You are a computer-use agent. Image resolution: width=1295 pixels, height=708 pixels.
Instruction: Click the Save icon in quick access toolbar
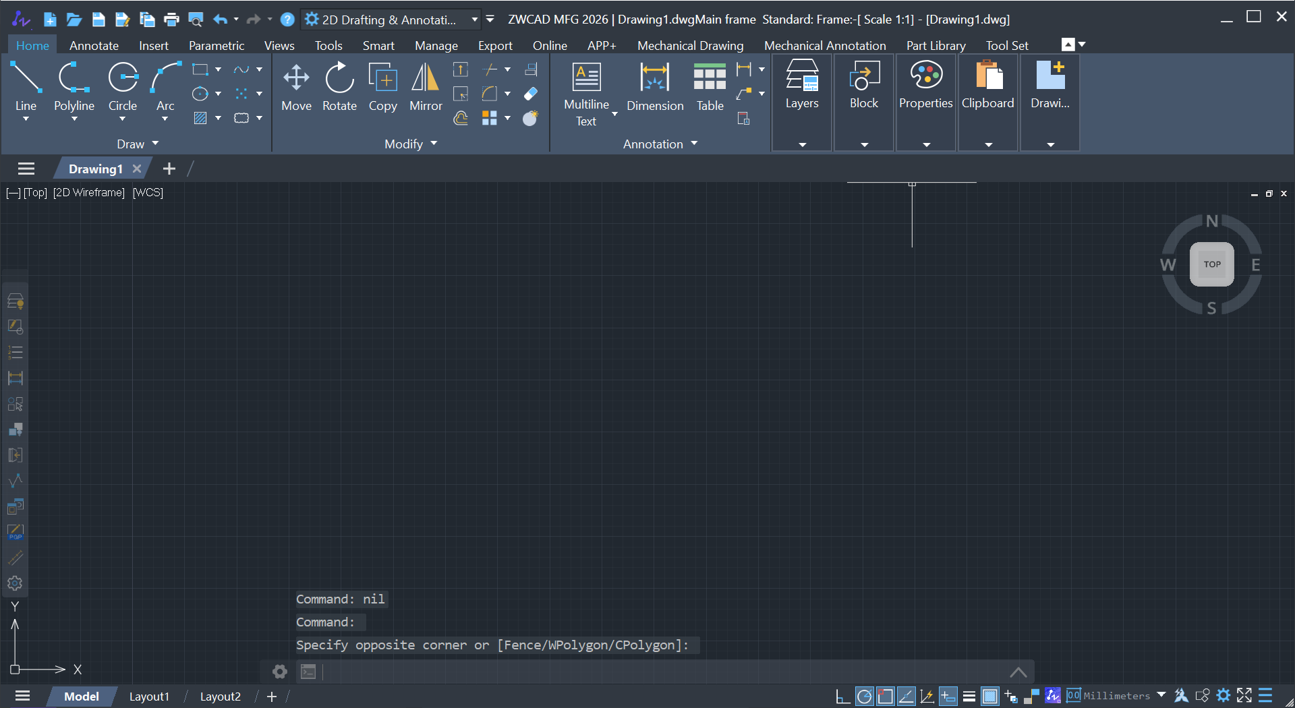(x=98, y=20)
